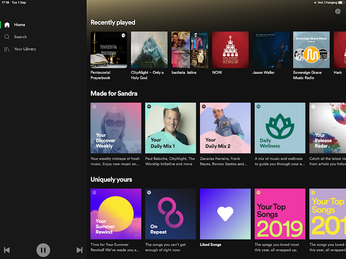Click the 'Jason Waller' title text

[263, 72]
